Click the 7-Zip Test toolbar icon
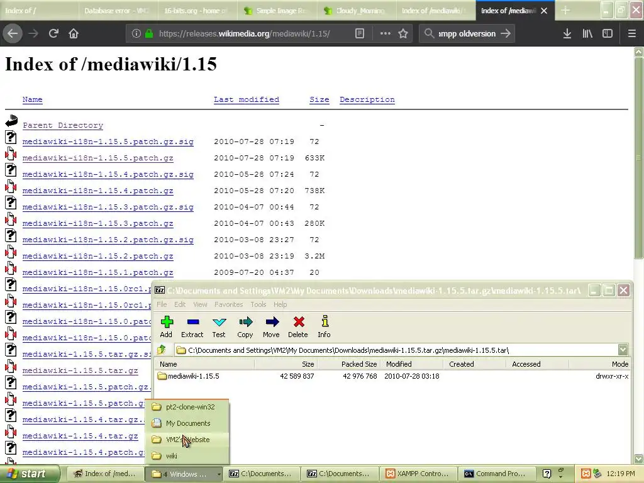 tap(219, 322)
